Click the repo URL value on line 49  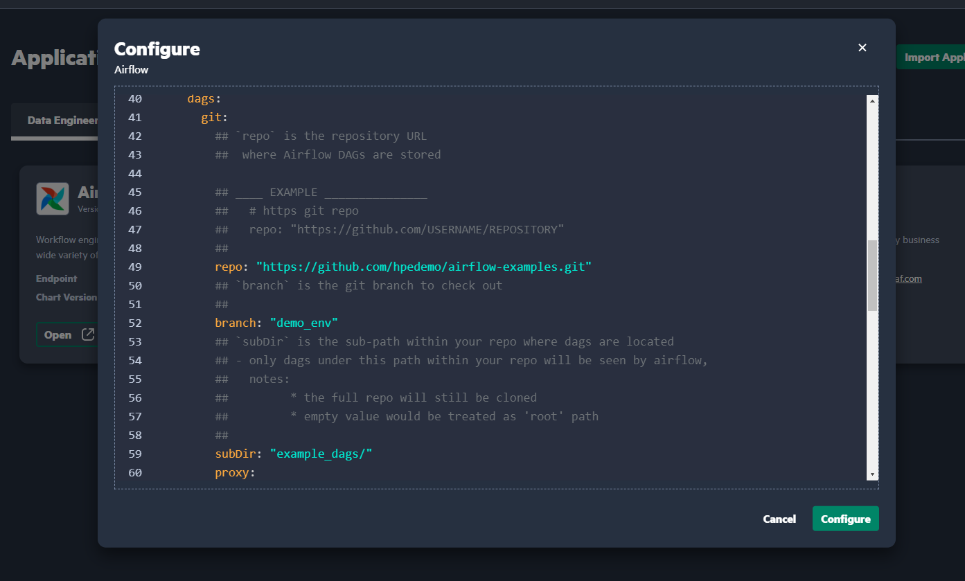point(424,266)
